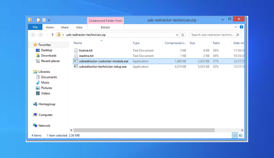Click the search magnifier icon
This screenshot has width=274, height=158.
coord(238,35)
